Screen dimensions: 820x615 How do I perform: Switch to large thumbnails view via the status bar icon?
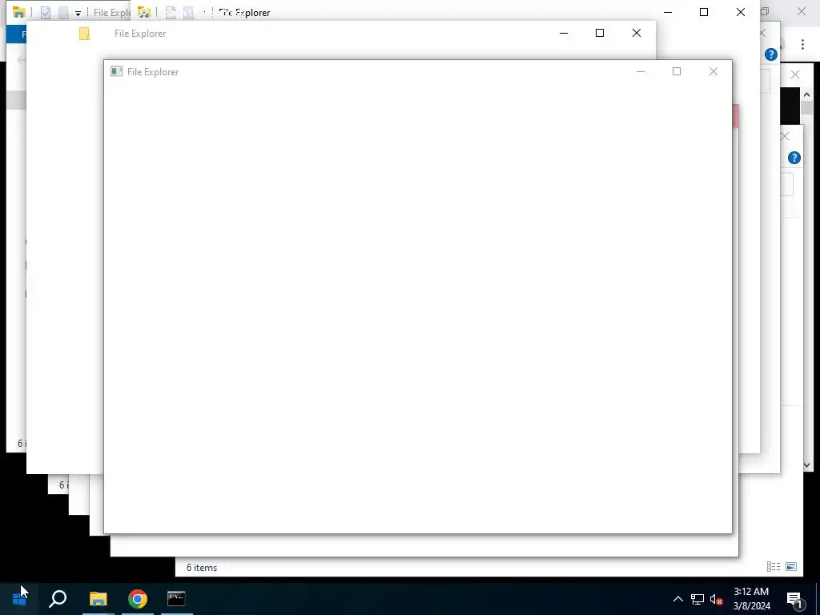click(x=791, y=567)
